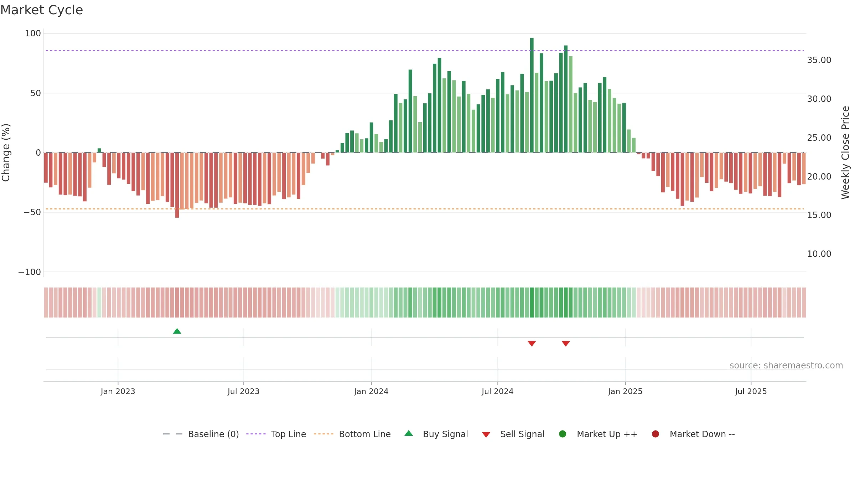Screen dimensions: 855x481
Task: Click the 10.00 price tick label
Action: (819, 254)
